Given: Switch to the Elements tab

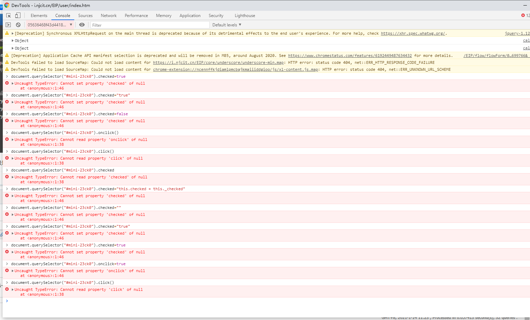Looking at the screenshot, I should (x=39, y=16).
